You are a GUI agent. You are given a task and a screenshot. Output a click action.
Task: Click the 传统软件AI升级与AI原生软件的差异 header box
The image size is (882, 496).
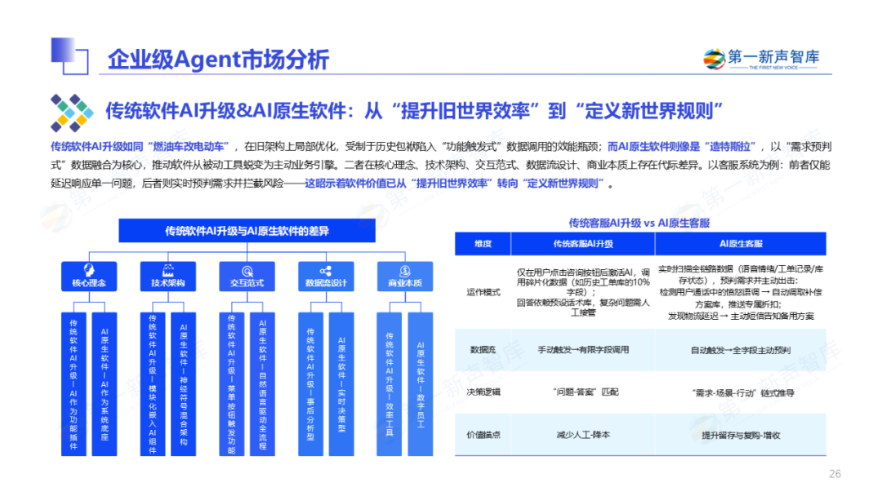(x=247, y=231)
